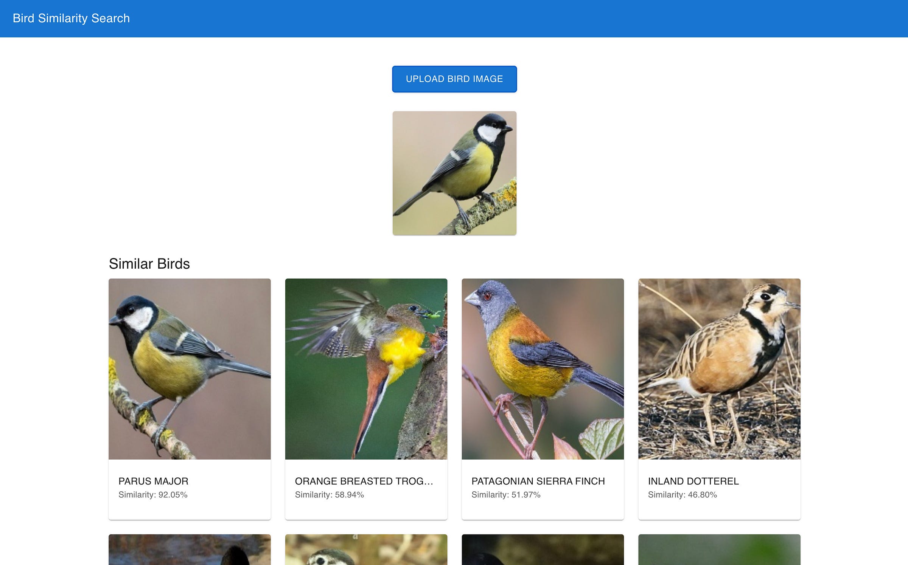Click the Similarity: 58.94% label
This screenshot has height=565, width=908.
tap(329, 495)
